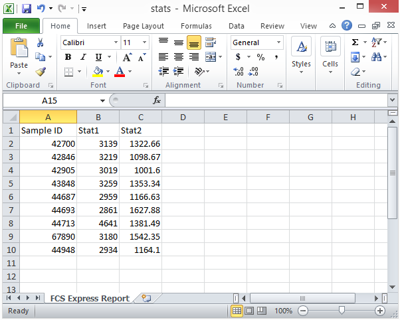This screenshot has height=320, width=400.
Task: Click the Format Painter brush icon
Action: coord(41,72)
